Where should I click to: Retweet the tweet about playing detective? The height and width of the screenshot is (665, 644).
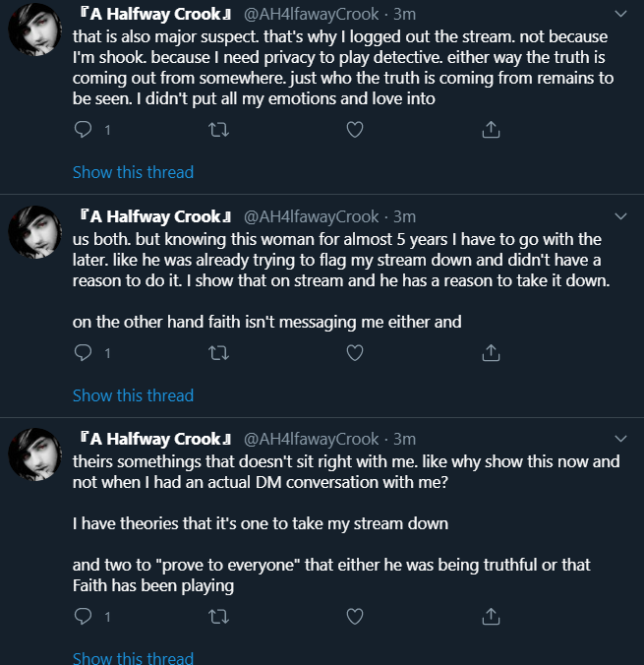coord(219,129)
